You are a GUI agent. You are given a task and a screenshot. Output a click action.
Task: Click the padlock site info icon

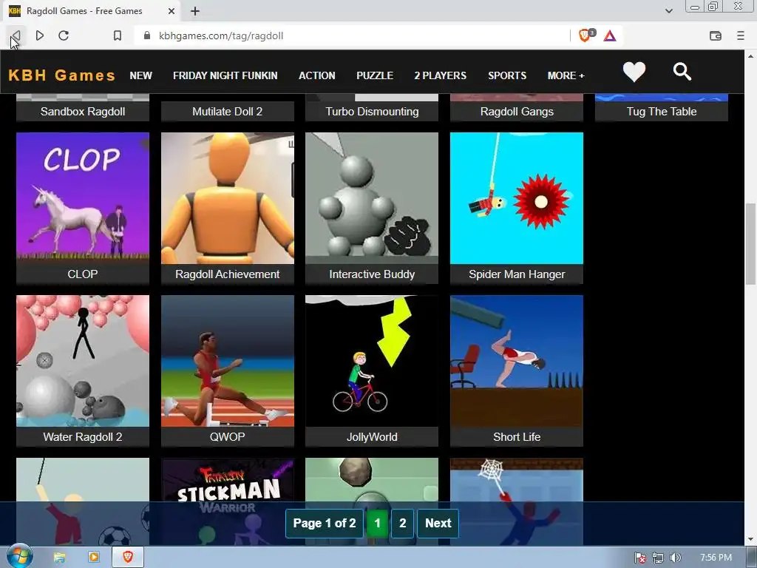tap(148, 35)
